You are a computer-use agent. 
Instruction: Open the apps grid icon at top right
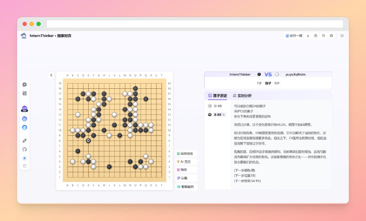342,36
